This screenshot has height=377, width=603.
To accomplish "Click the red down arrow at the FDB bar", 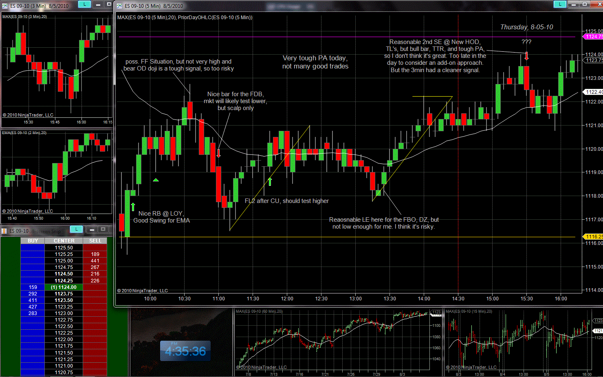I will point(219,153).
